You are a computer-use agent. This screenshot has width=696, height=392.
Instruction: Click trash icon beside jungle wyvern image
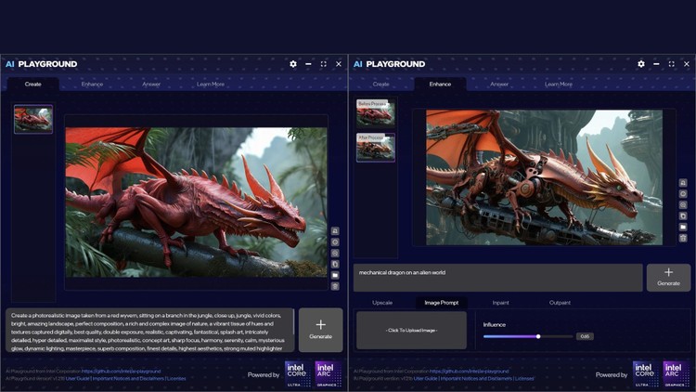335,287
